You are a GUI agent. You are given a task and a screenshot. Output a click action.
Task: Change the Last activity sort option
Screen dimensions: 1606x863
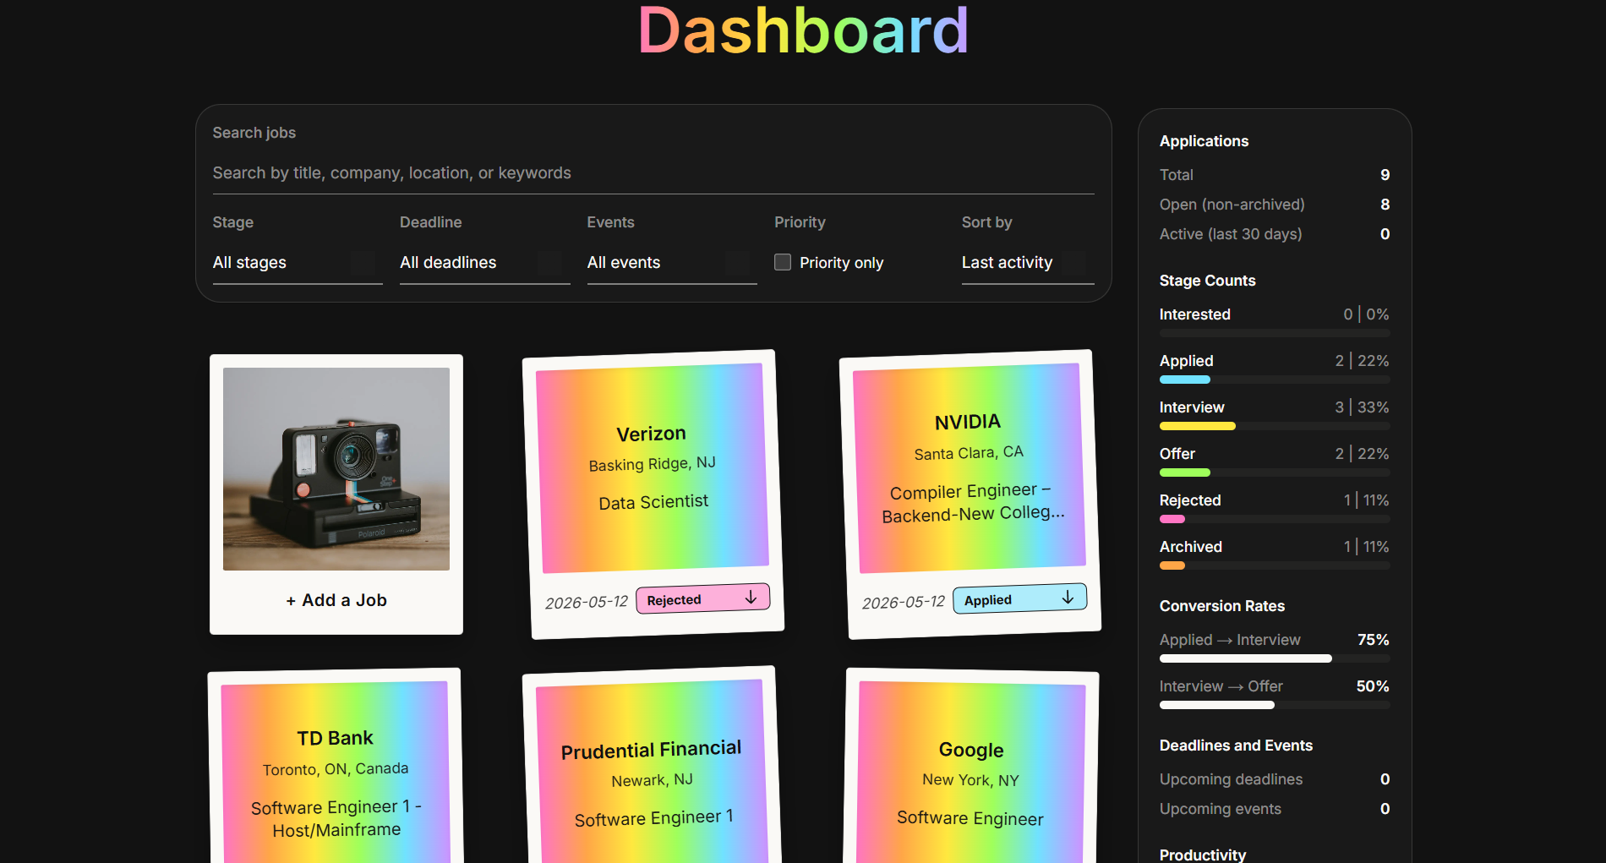point(1028,263)
